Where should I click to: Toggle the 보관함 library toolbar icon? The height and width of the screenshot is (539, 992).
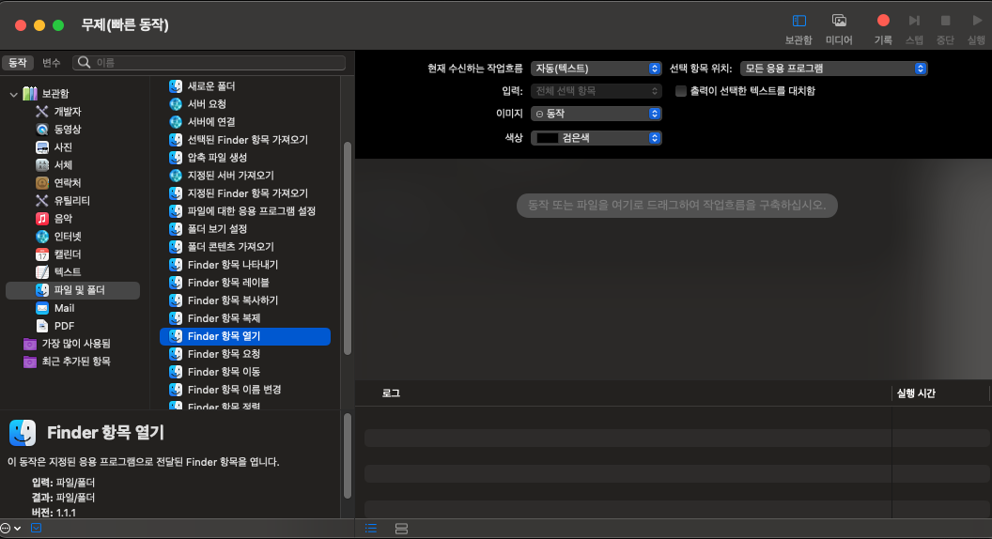[x=798, y=29]
